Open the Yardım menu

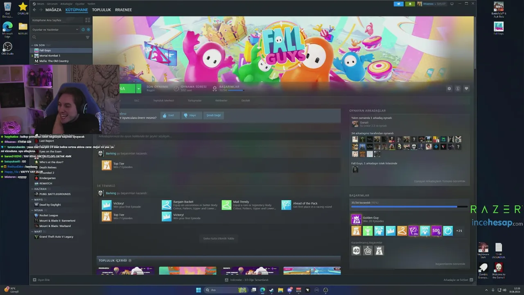91,4
